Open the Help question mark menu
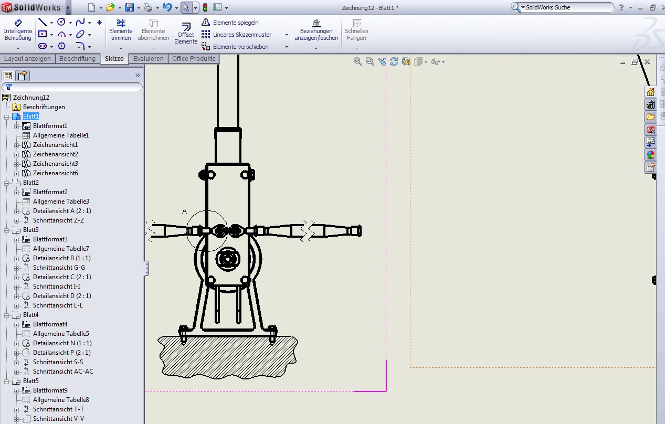 (x=621, y=7)
